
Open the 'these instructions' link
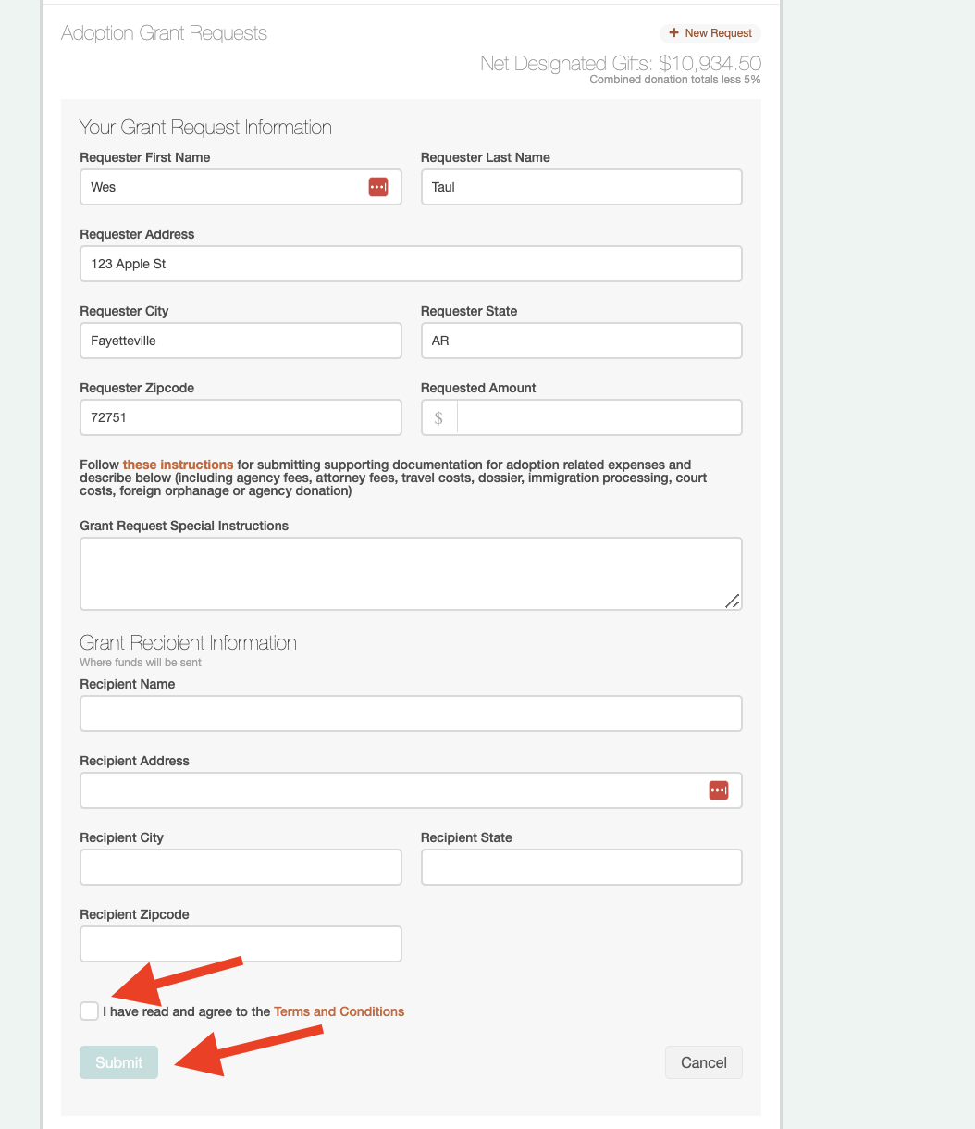(178, 465)
